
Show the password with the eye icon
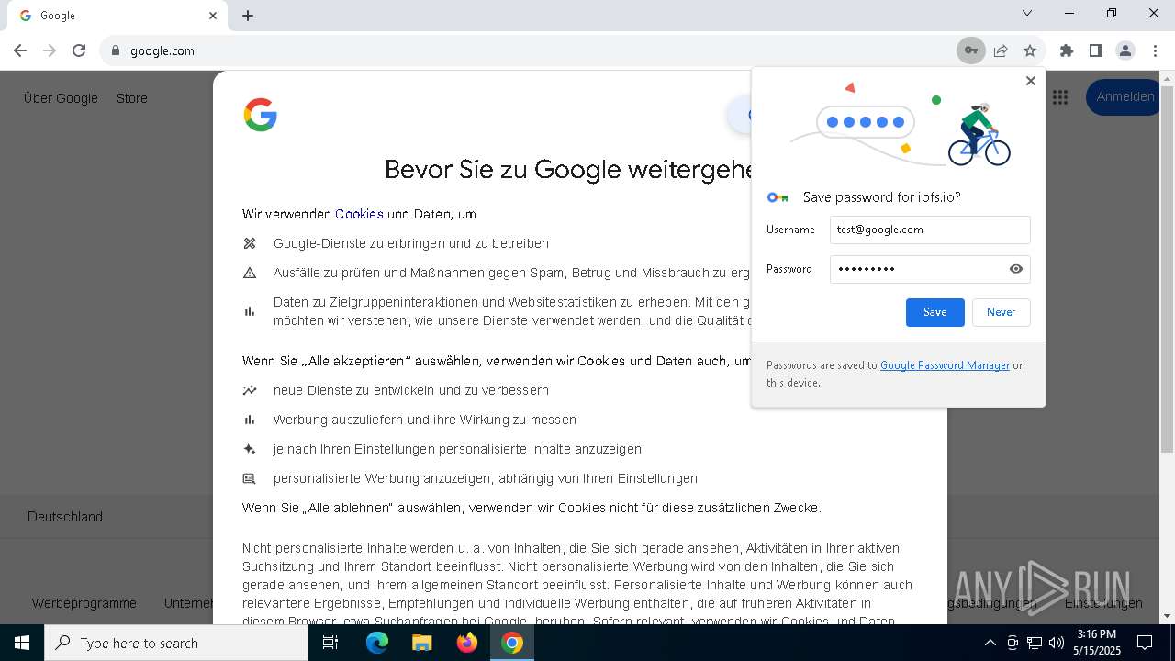[1016, 269]
